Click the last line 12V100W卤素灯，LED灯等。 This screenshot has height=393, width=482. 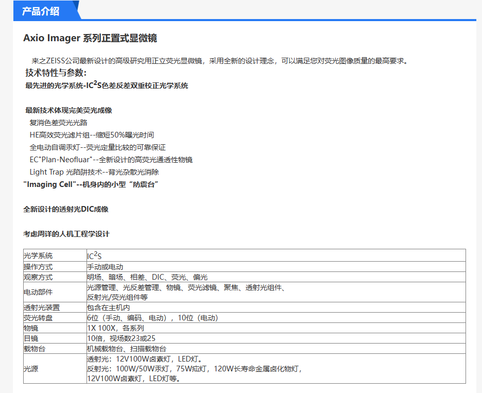tap(134, 379)
